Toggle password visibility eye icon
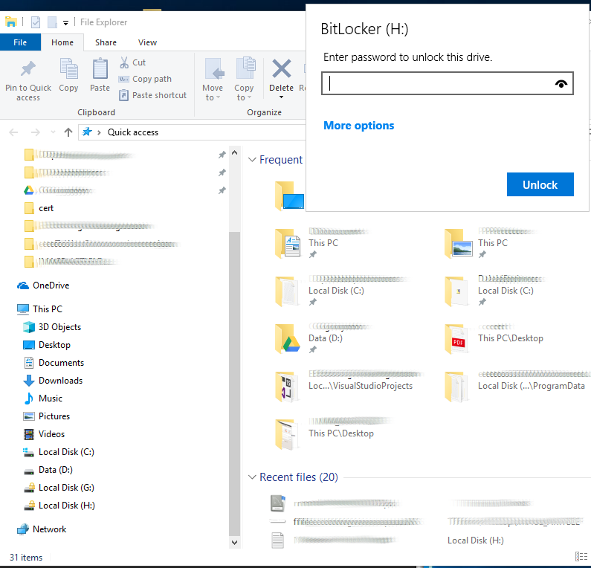The width and height of the screenshot is (591, 568). 561,84
